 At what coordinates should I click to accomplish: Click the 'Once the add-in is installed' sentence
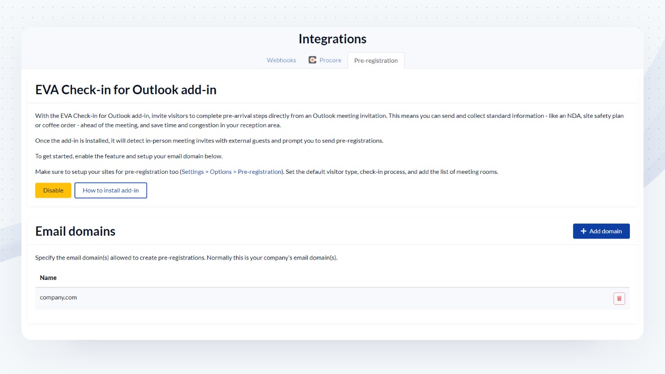click(209, 141)
